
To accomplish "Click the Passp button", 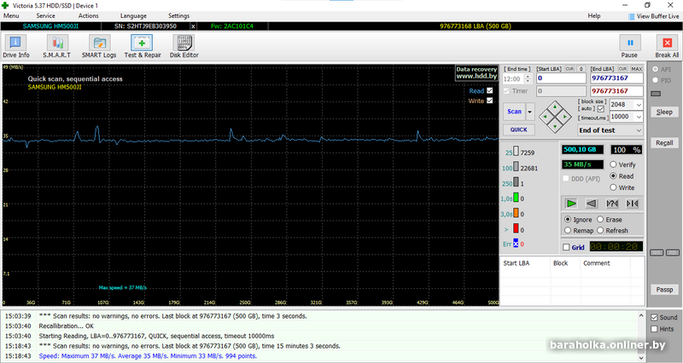I will pos(664,290).
